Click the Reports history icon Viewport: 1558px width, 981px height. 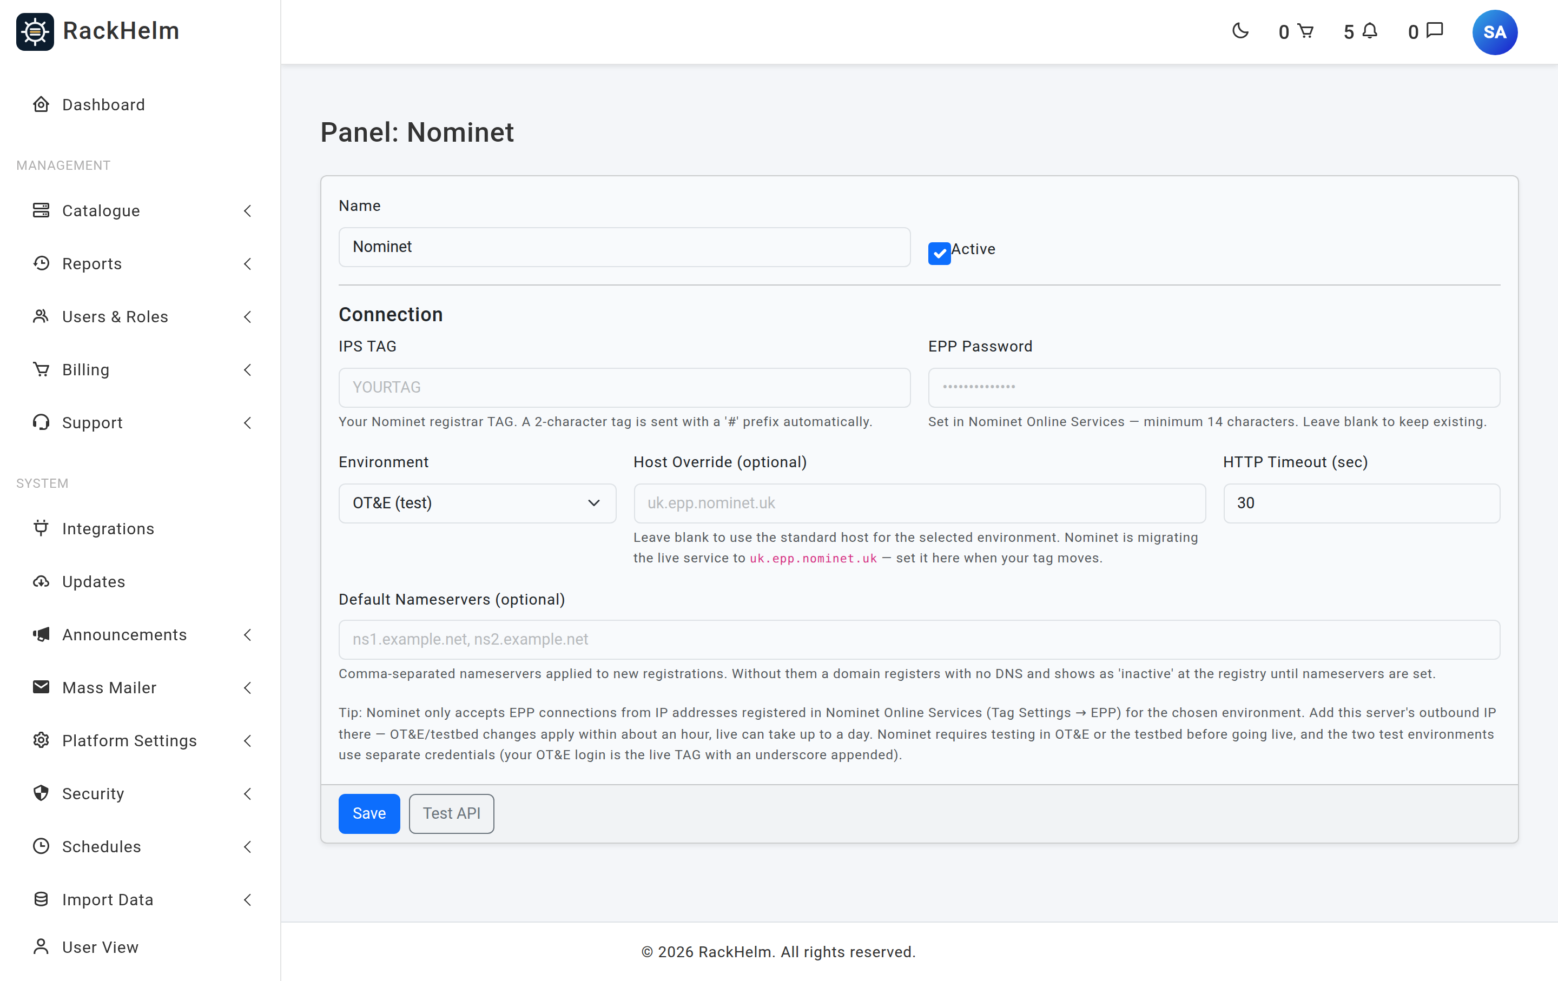41,263
